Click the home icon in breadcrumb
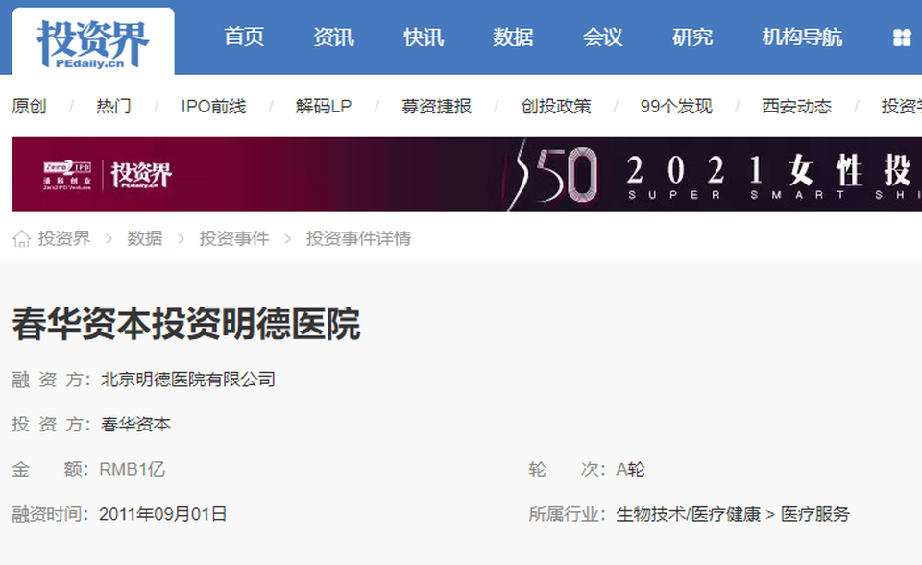Image resolution: width=922 pixels, height=565 pixels. [x=21, y=238]
